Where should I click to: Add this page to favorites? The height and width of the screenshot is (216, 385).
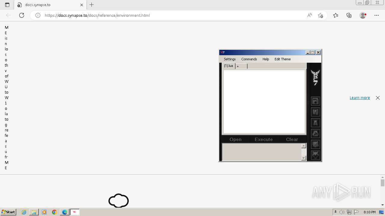tap(320, 15)
